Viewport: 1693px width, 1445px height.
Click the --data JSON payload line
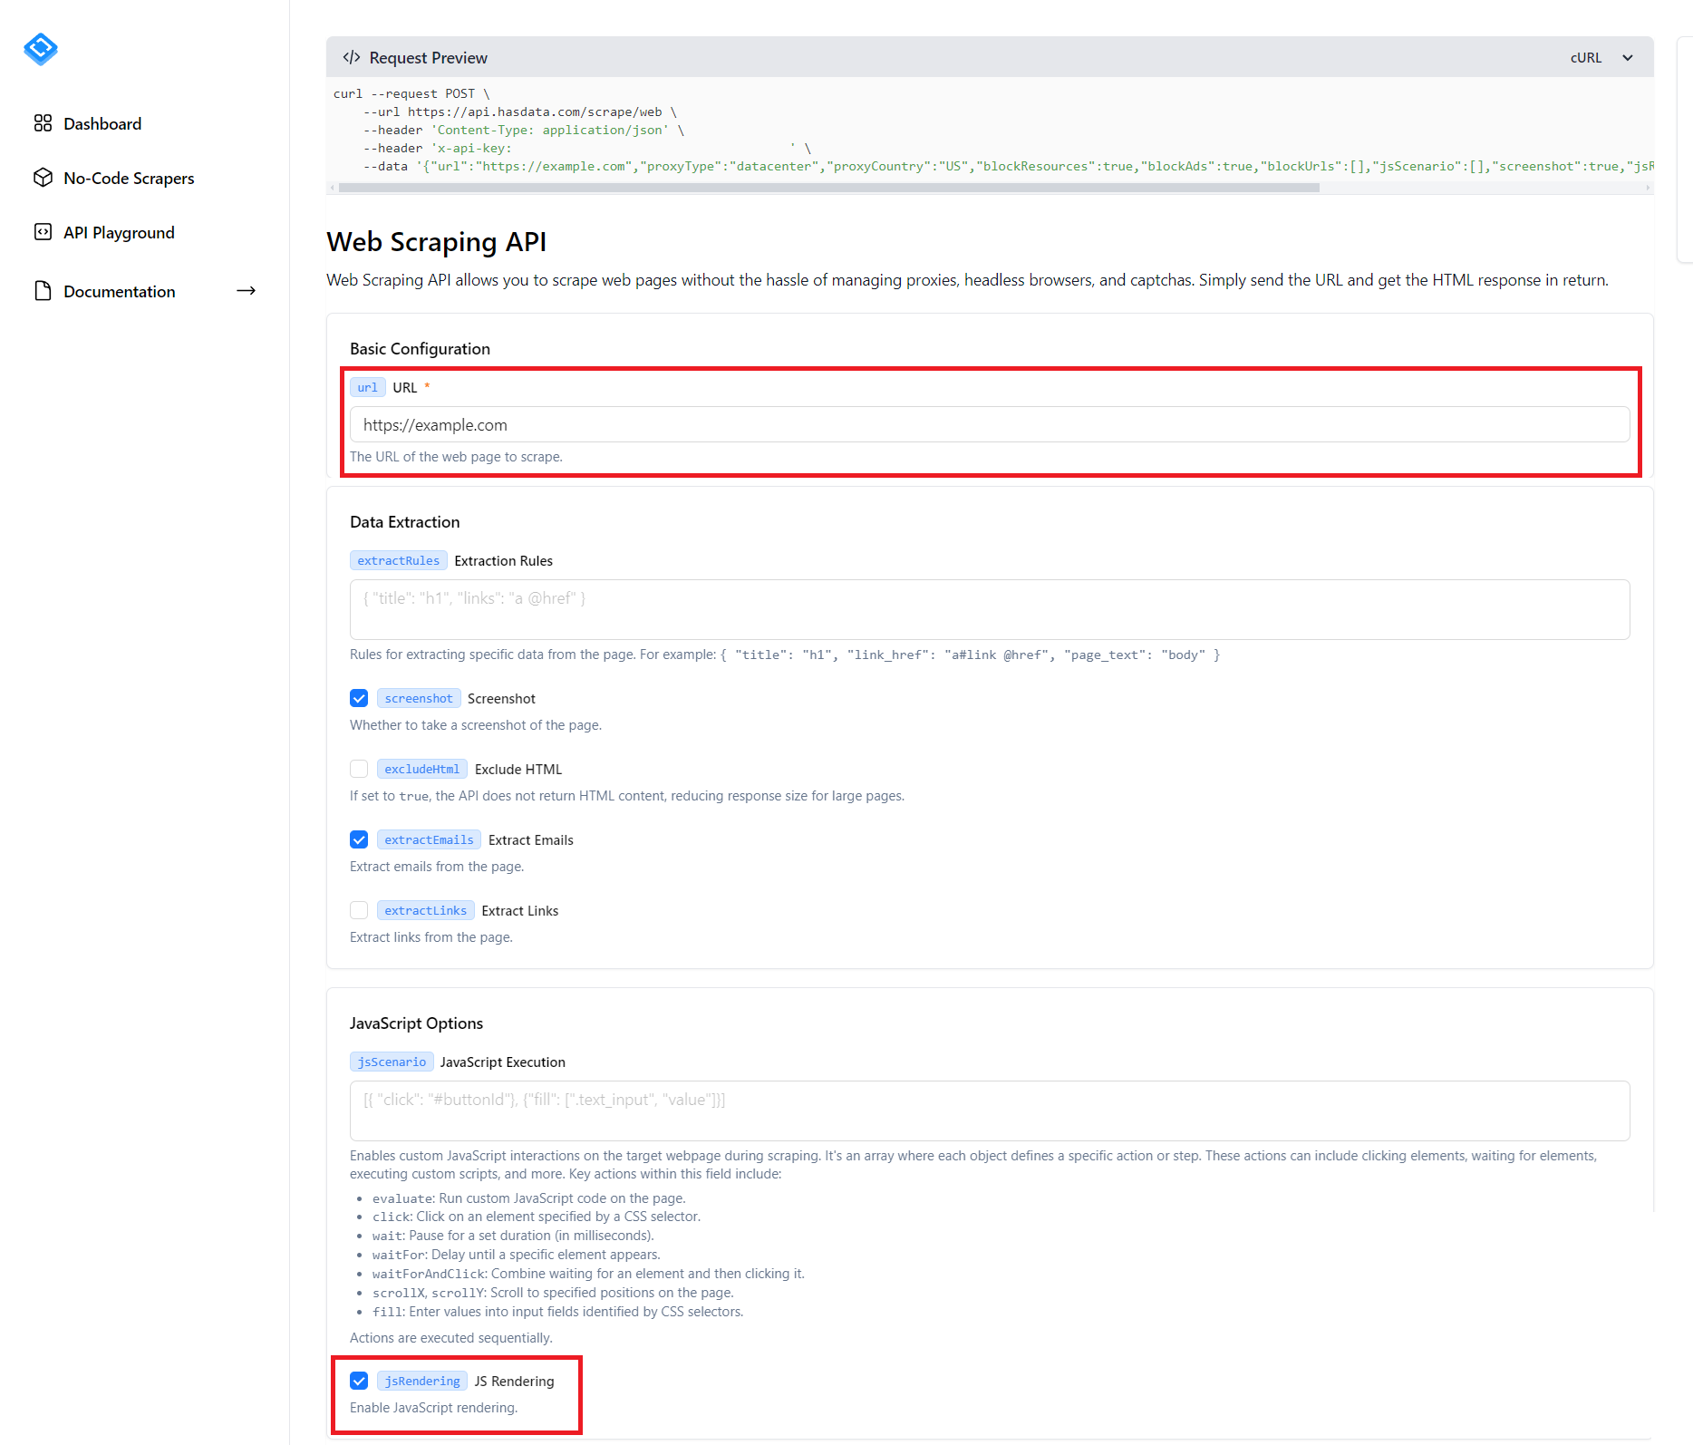1008,166
